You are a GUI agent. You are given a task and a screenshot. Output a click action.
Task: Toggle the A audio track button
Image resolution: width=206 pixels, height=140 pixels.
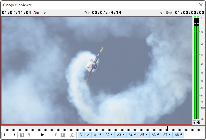pos(88,135)
